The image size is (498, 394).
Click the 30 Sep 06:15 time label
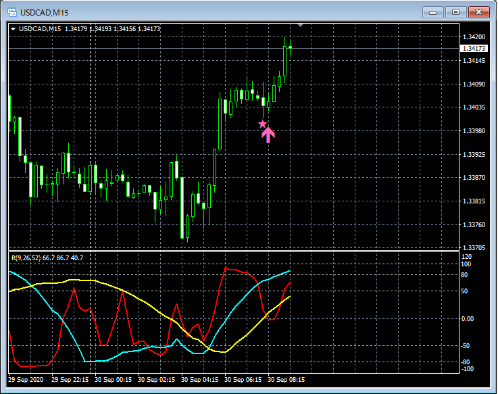tap(243, 380)
